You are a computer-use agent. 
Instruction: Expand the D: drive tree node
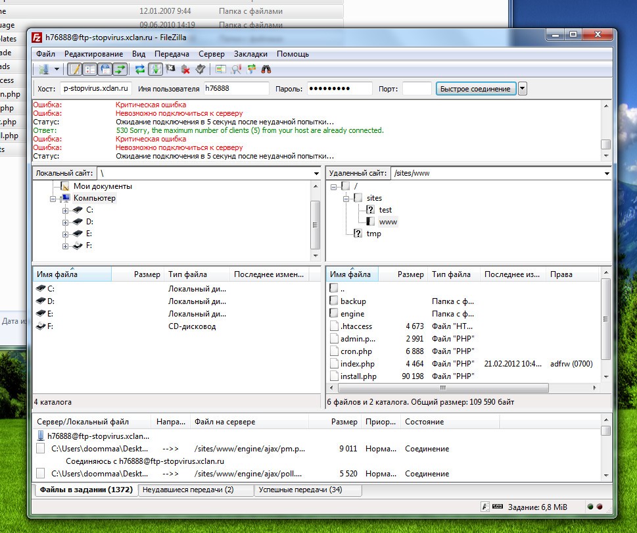point(65,222)
